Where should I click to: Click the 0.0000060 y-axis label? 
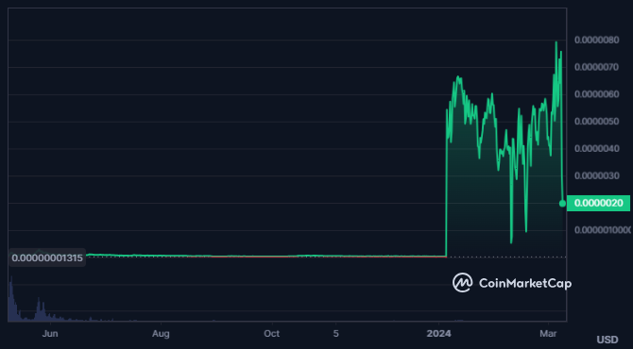[596, 94]
